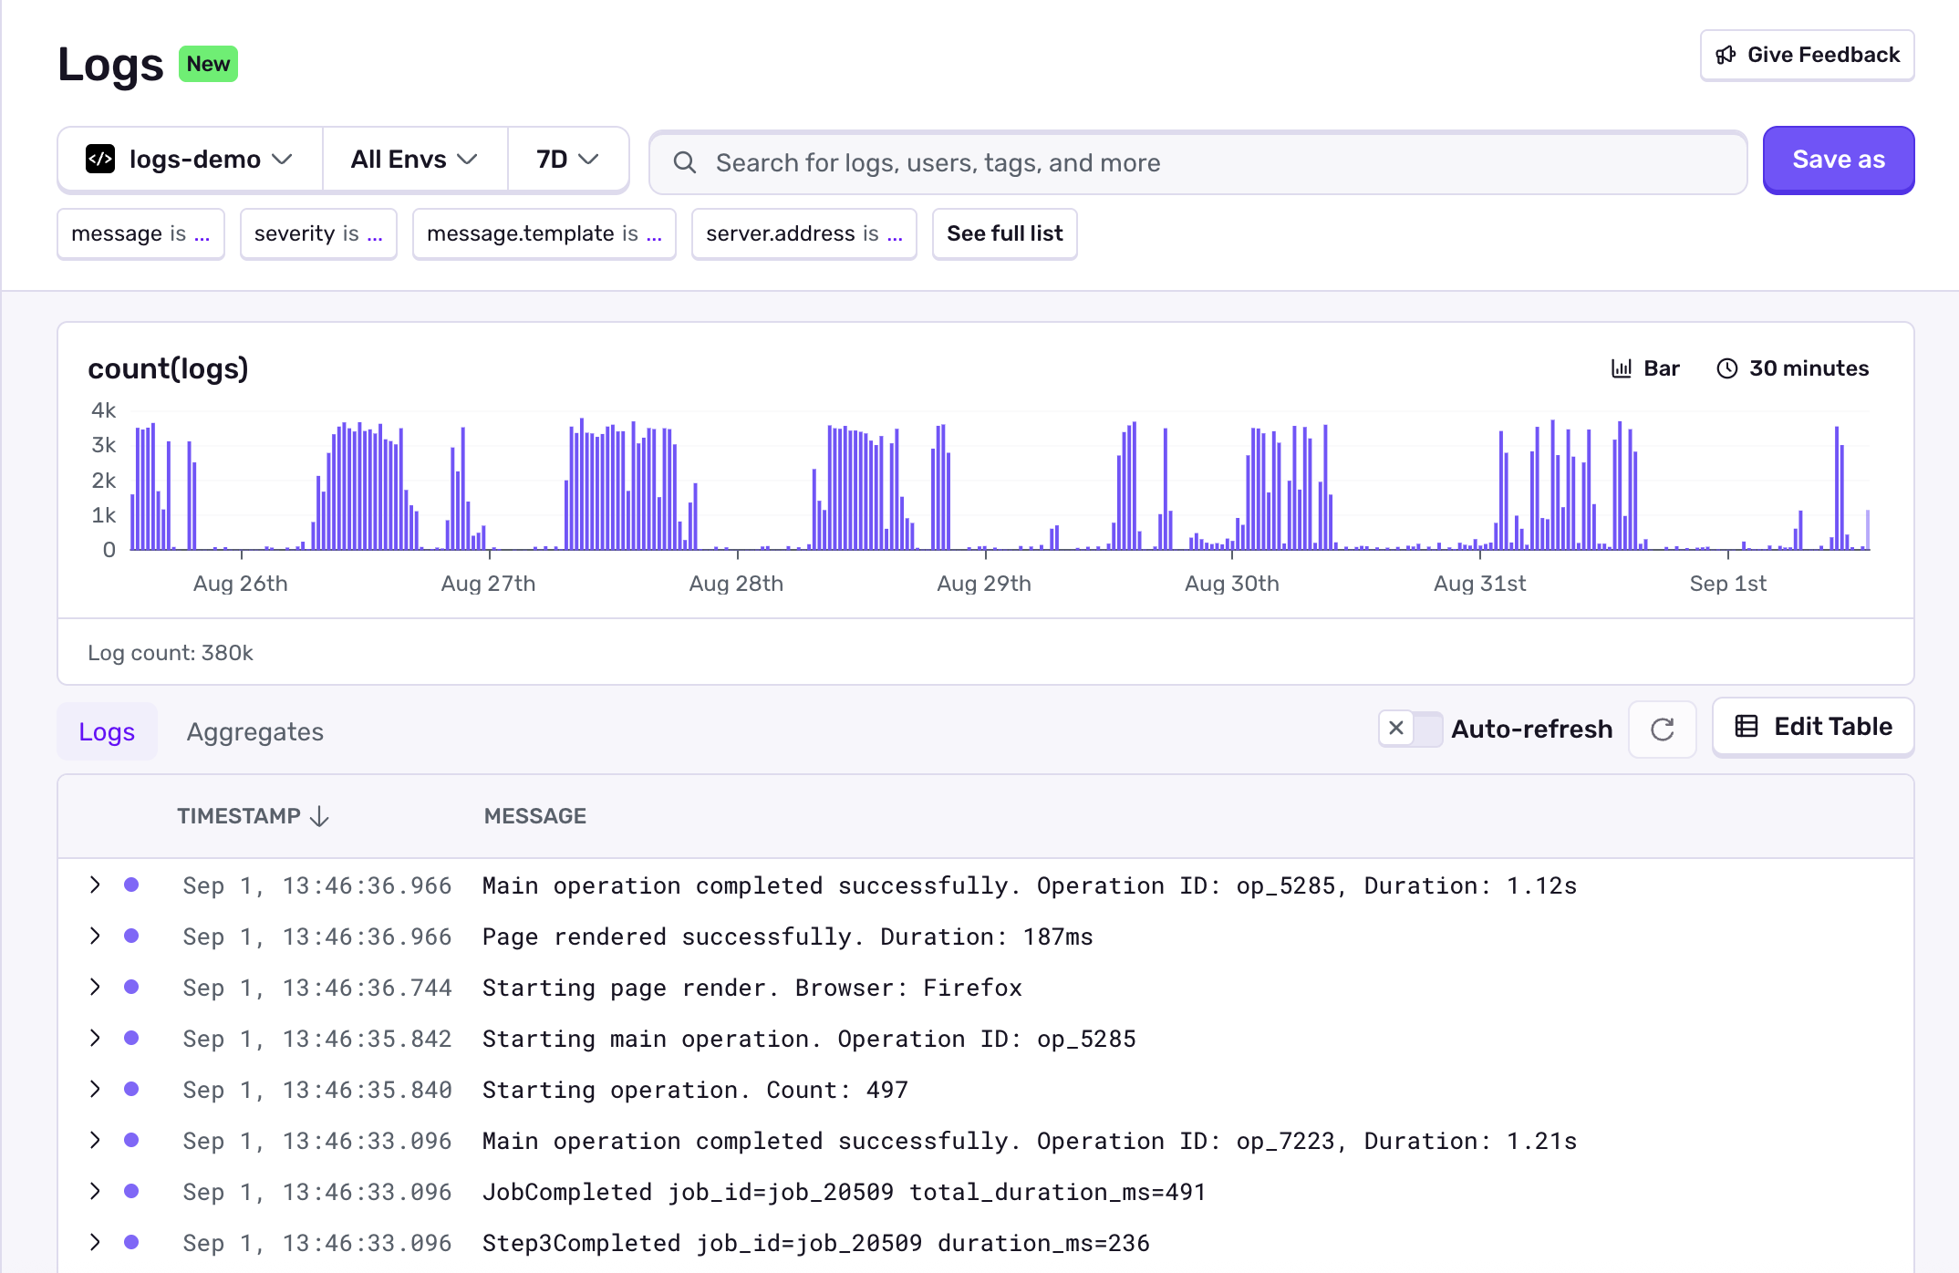Expand the Step3Completed job_20509 log row
1959x1273 pixels.
tap(95, 1242)
